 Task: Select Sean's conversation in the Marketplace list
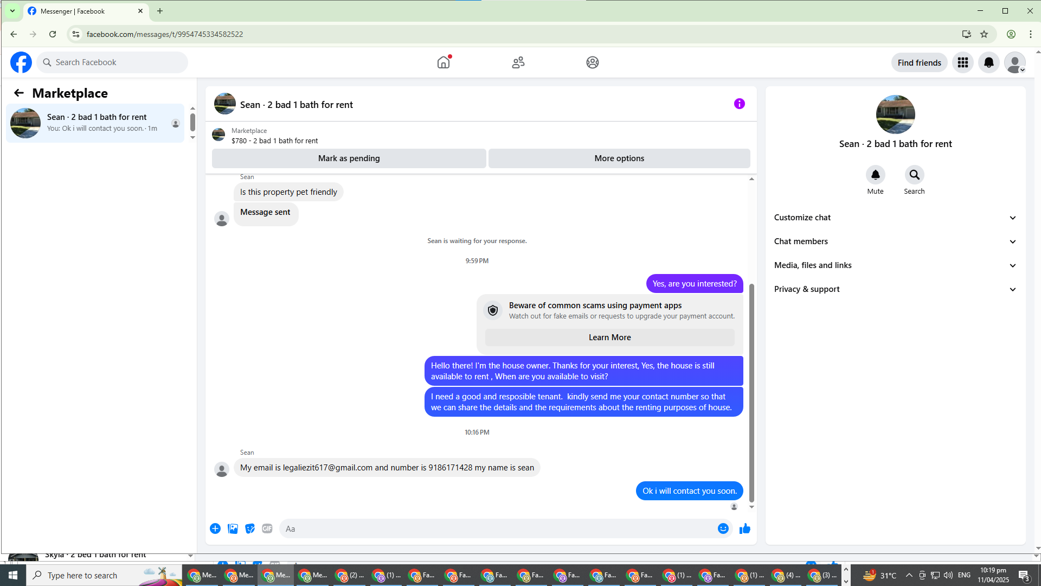(x=95, y=123)
